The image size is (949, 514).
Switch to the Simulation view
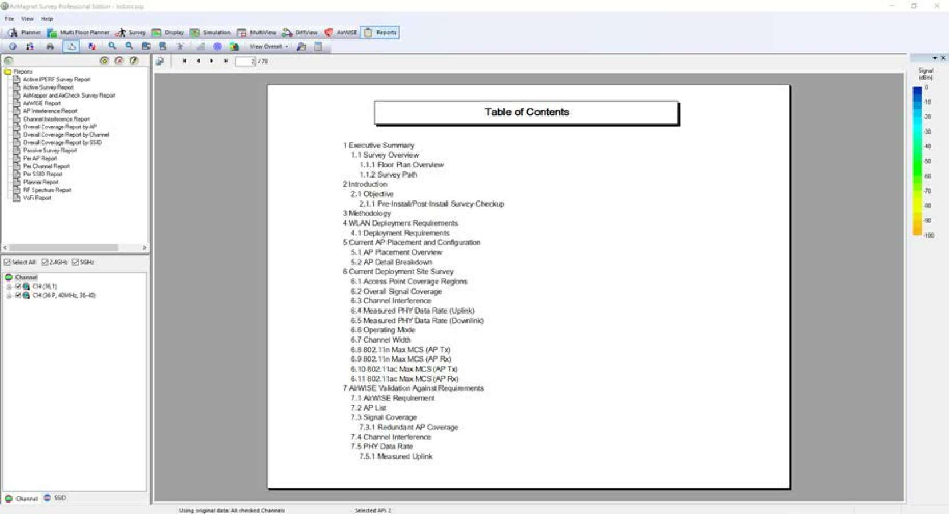pyautogui.click(x=210, y=33)
